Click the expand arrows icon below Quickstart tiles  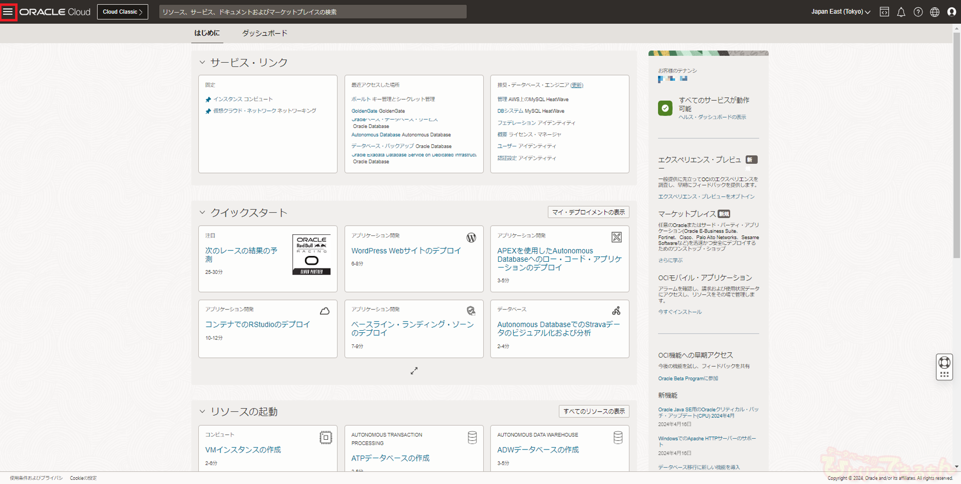(414, 371)
